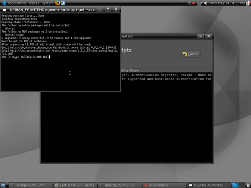Open the Applications menu in the top panel
This screenshot has width=251, height=188.
[17, 3]
